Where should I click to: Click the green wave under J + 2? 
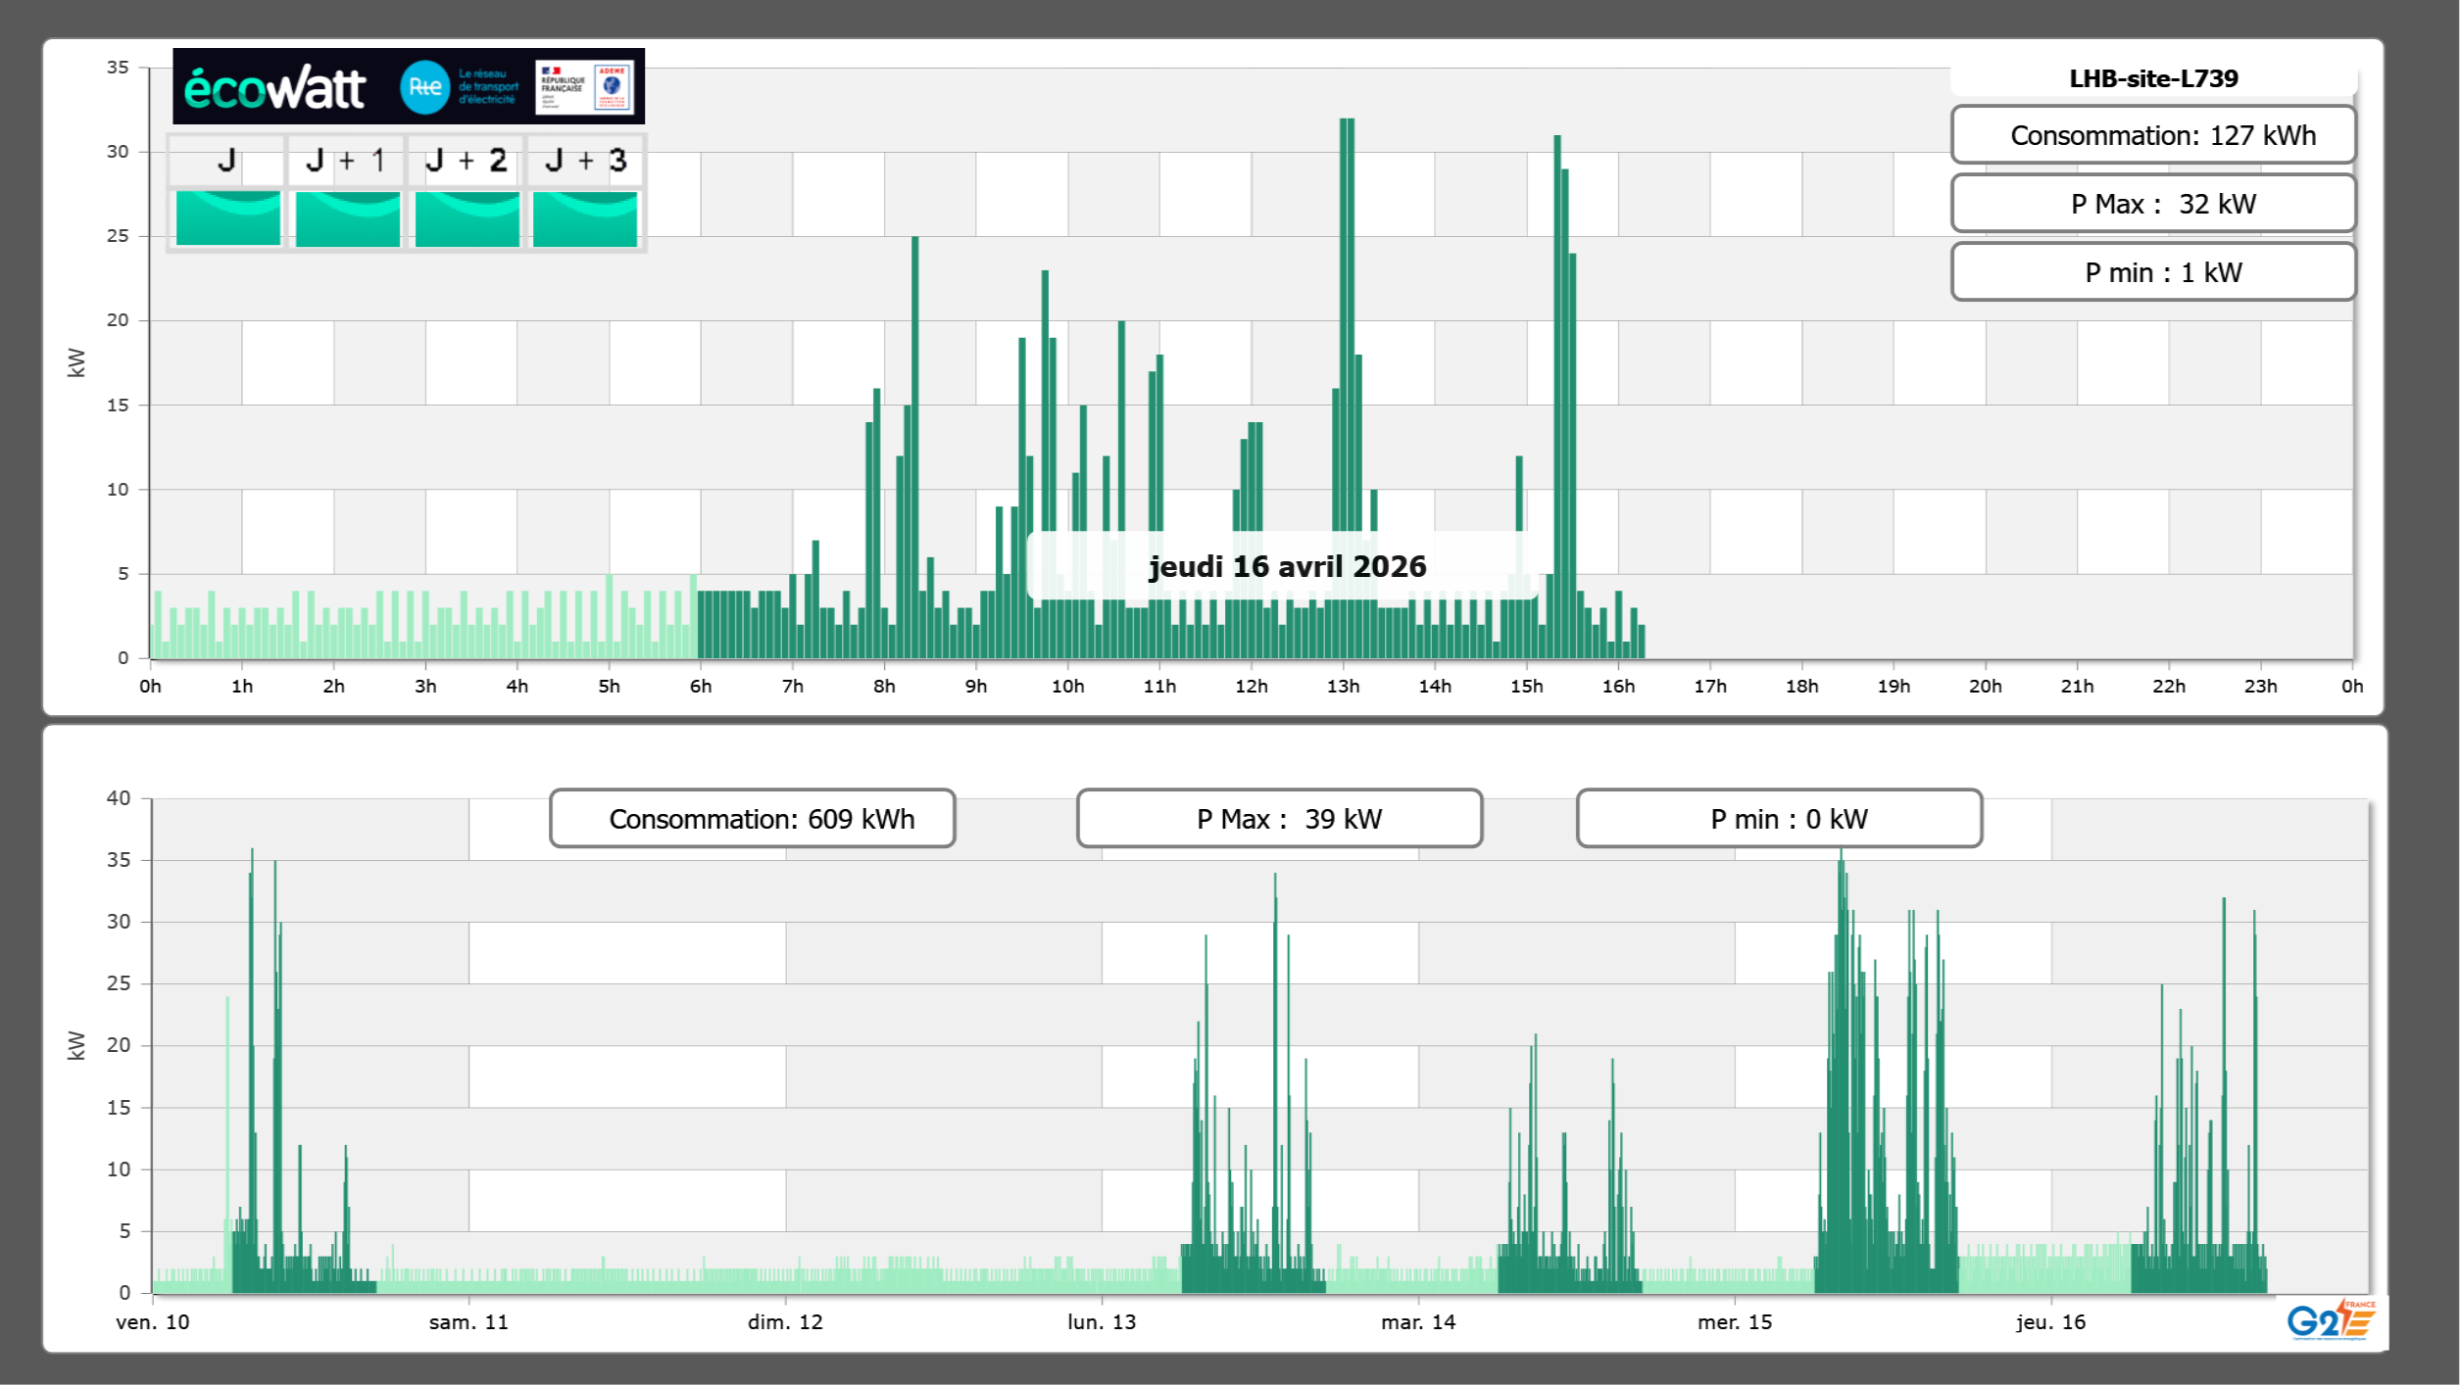[x=468, y=217]
